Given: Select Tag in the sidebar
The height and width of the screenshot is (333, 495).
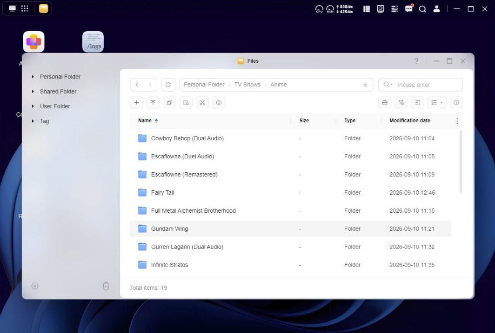Looking at the screenshot, I should (x=44, y=121).
